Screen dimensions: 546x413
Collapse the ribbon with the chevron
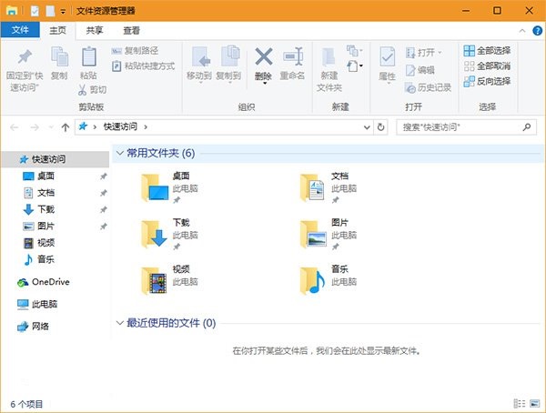(522, 31)
